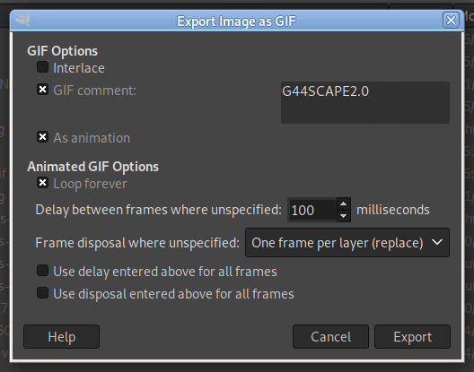The width and height of the screenshot is (474, 372).
Task: Increase frame delay with the up arrow
Action: point(344,203)
